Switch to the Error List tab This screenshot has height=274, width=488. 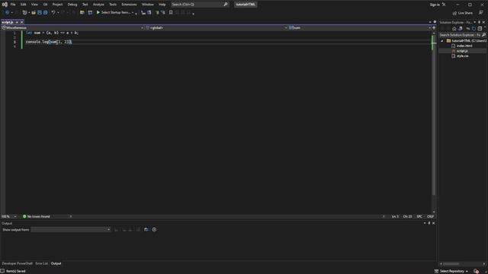(41, 263)
